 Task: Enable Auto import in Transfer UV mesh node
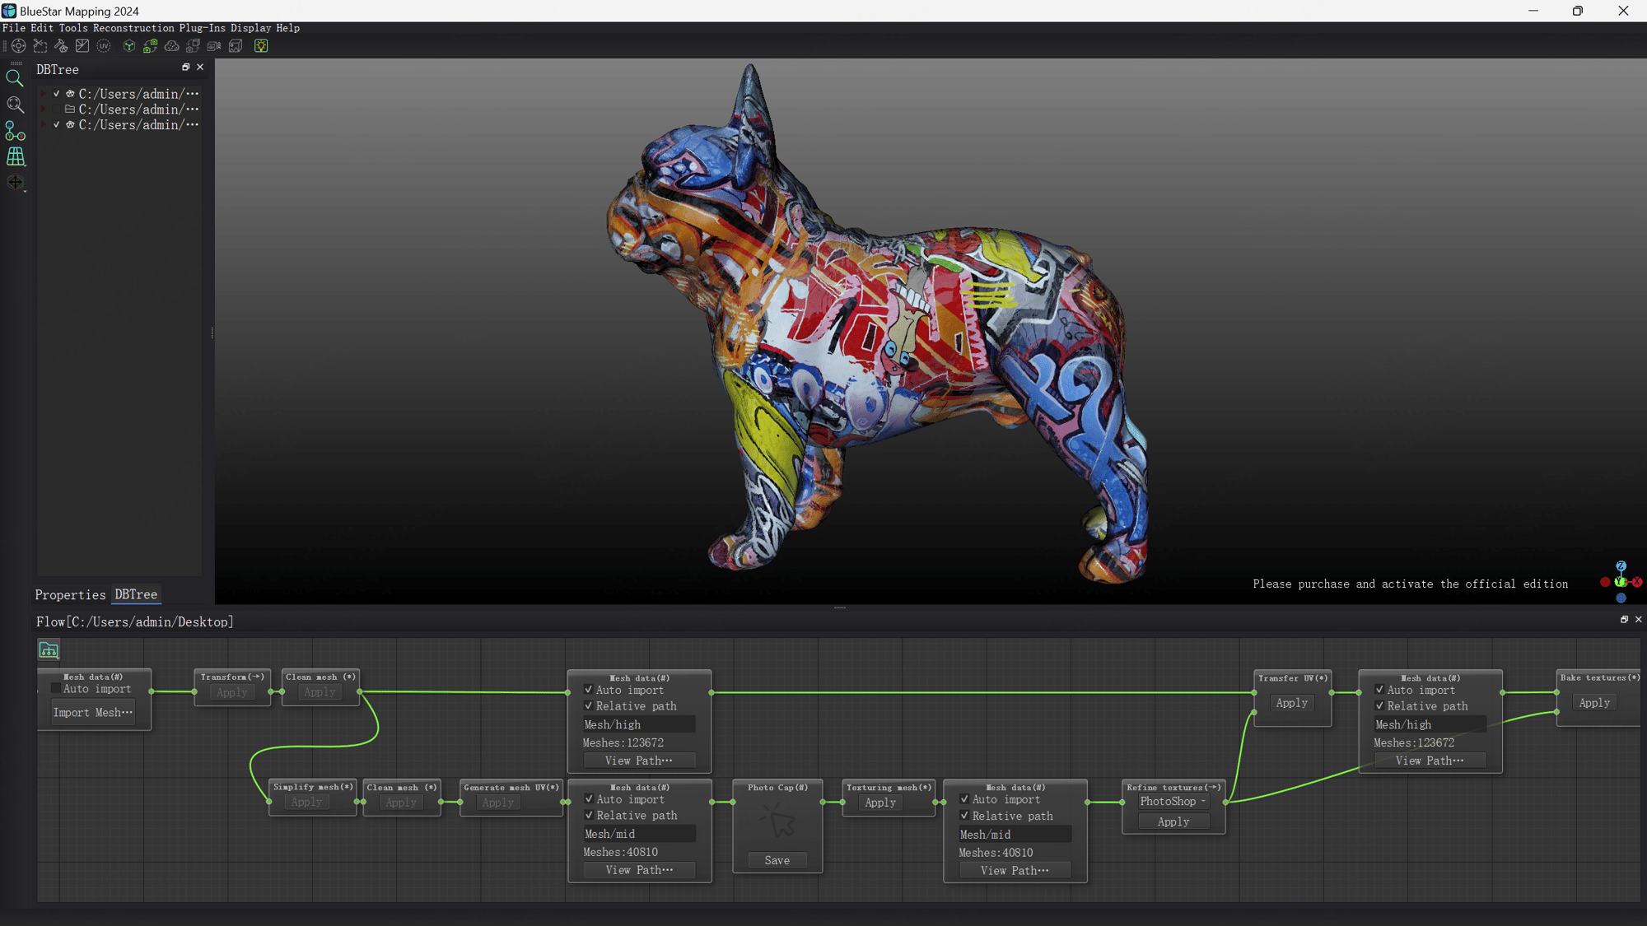(1381, 690)
